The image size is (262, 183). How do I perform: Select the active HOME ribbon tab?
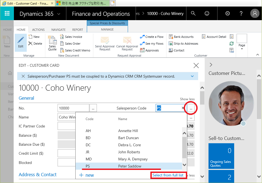click(21, 30)
